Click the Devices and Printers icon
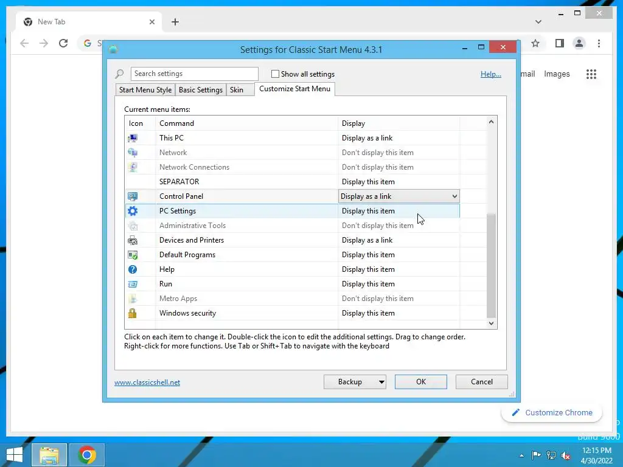This screenshot has height=467, width=623. click(x=132, y=240)
